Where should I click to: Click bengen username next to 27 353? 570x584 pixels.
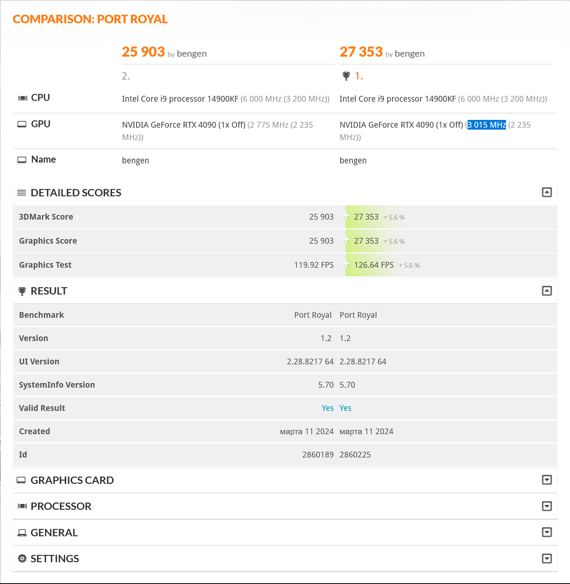[409, 54]
